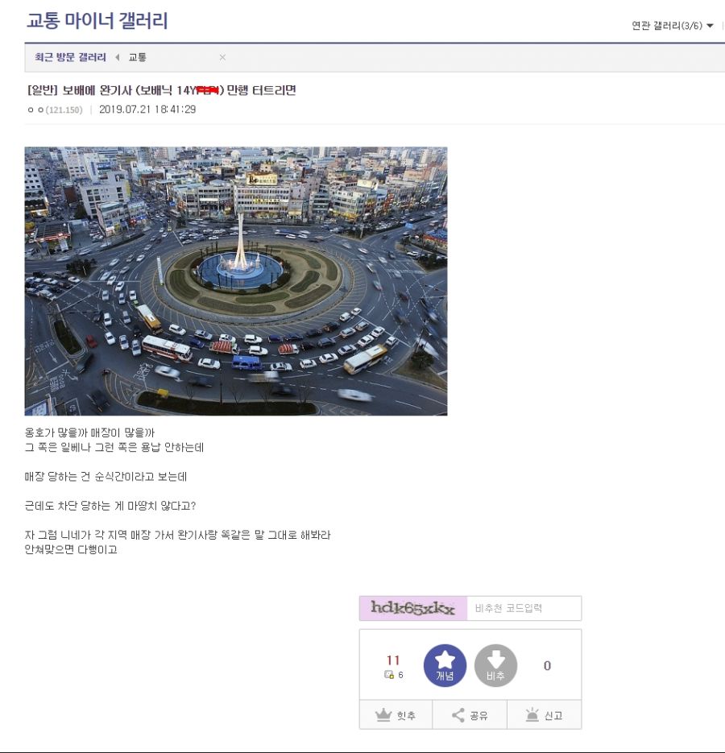The image size is (725, 753).
Task: Select 교통 in the recent galleries bar
Action: point(138,57)
